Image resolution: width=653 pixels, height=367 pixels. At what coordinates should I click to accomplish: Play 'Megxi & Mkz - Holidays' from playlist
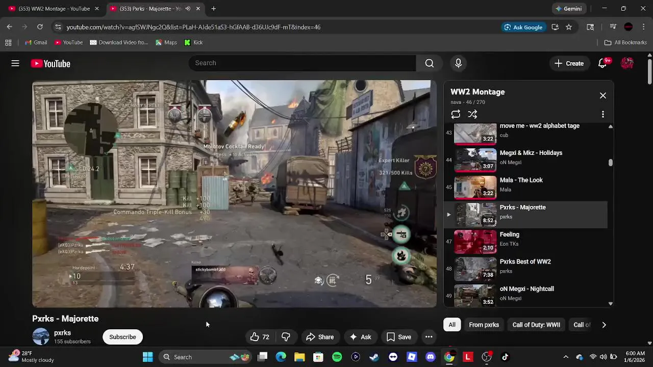coord(525,160)
